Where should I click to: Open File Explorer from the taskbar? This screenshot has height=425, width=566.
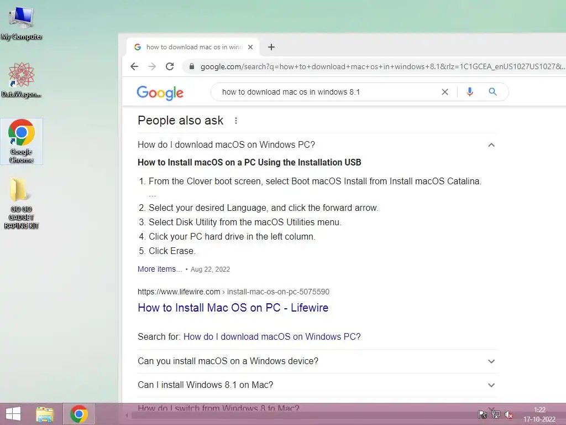pyautogui.click(x=45, y=414)
